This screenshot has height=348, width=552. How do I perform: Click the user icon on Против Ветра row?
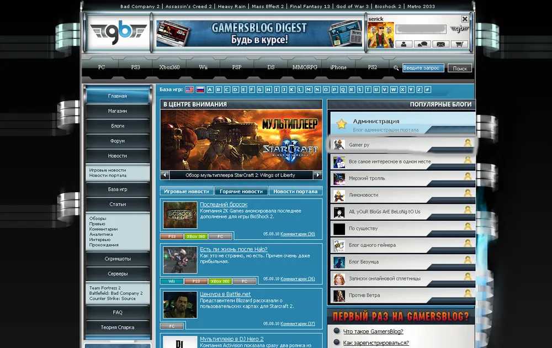tap(468, 293)
